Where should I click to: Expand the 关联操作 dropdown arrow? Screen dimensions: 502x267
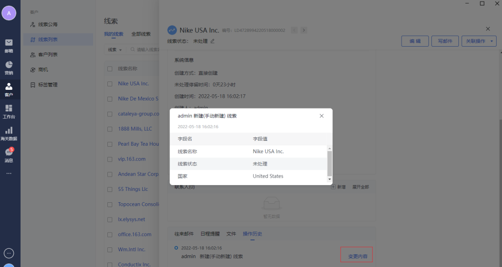coord(492,41)
